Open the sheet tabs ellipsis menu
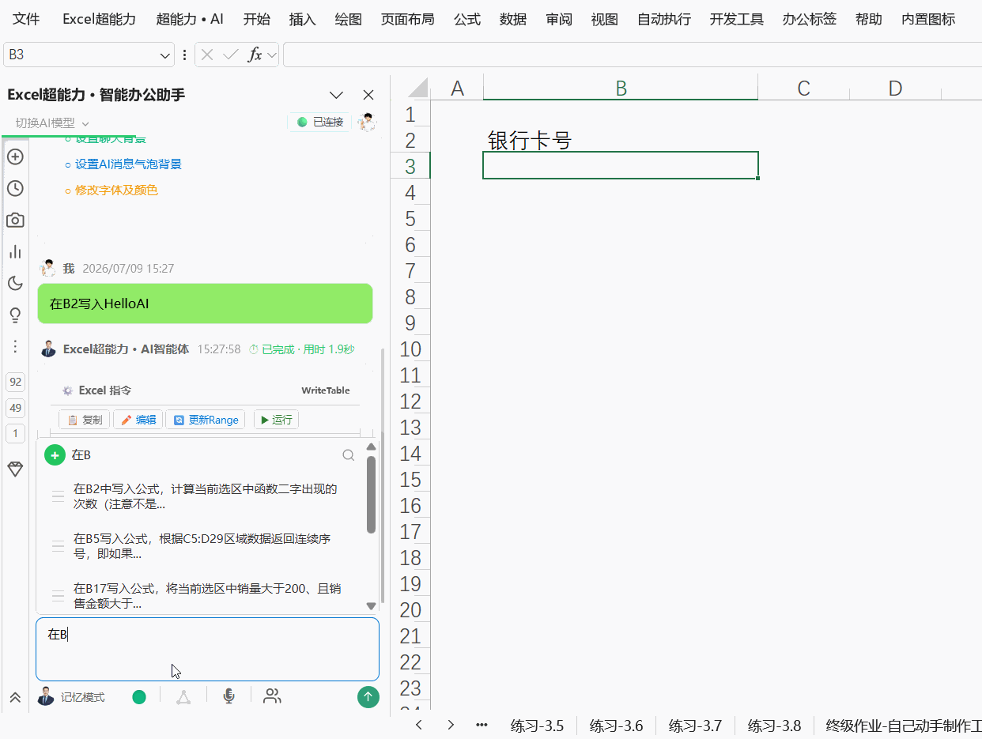 tap(481, 725)
